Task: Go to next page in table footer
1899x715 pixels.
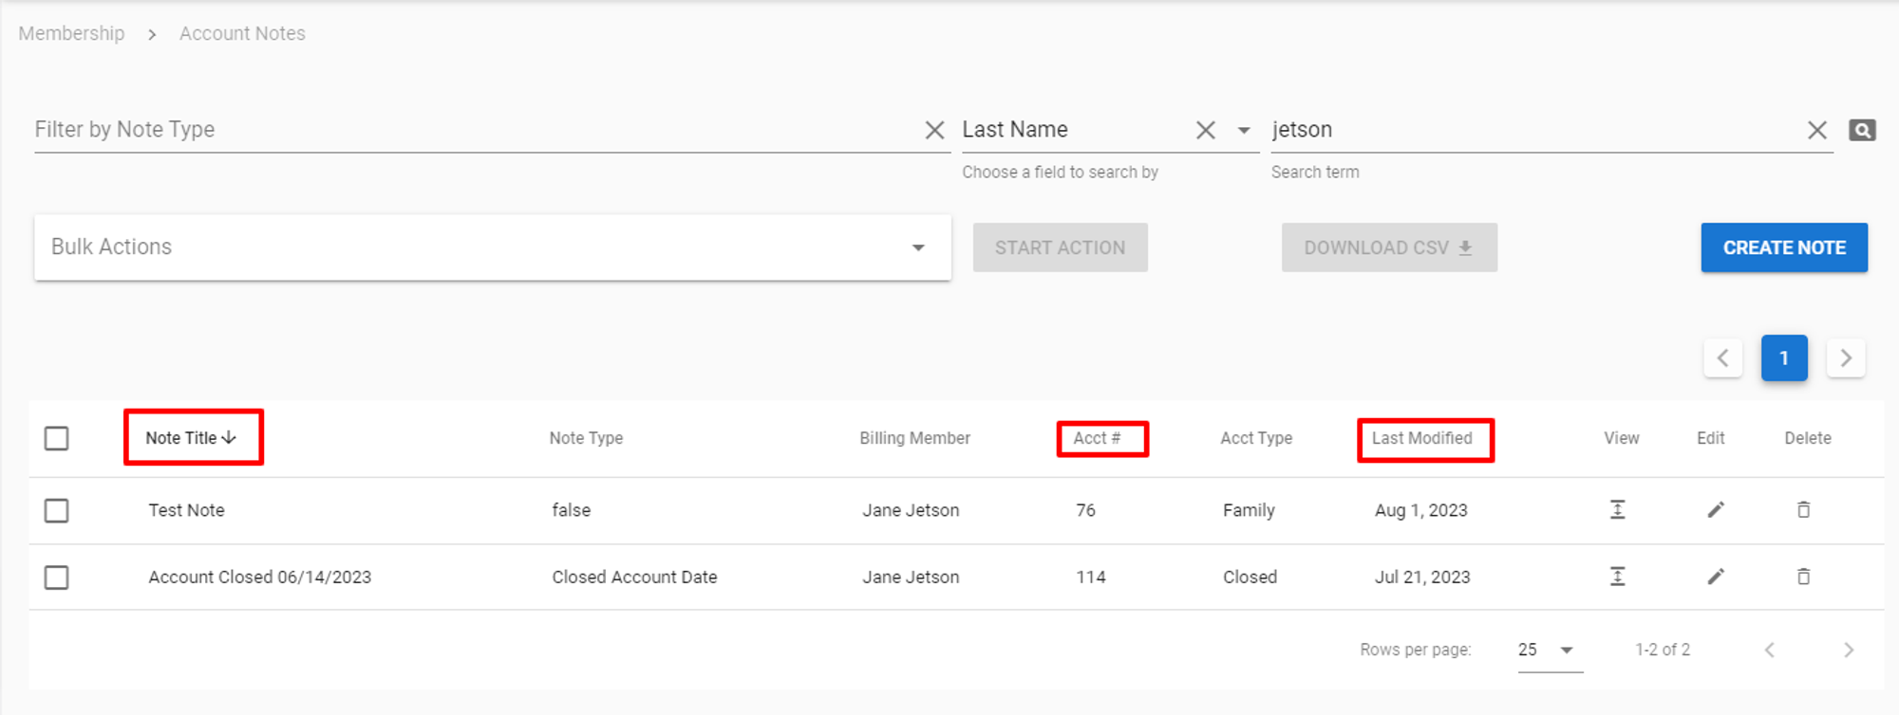Action: point(1848,650)
